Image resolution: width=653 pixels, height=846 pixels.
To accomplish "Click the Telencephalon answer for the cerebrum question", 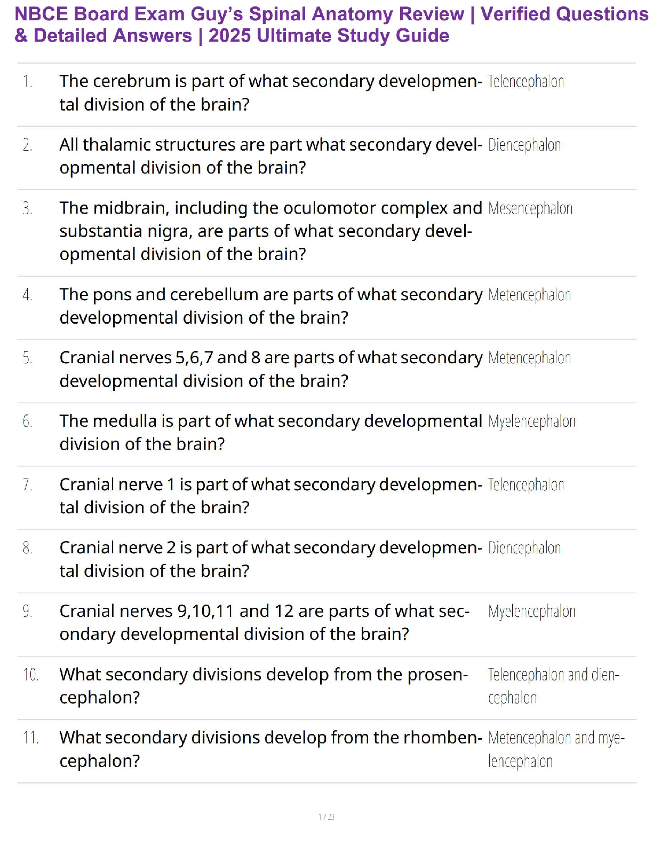I will pyautogui.click(x=526, y=82).
